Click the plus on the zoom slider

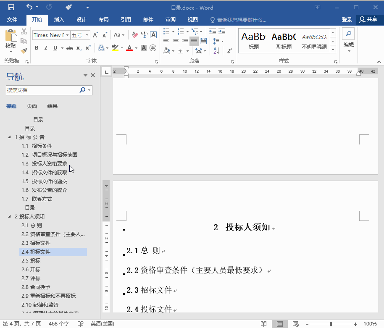pos(355,323)
